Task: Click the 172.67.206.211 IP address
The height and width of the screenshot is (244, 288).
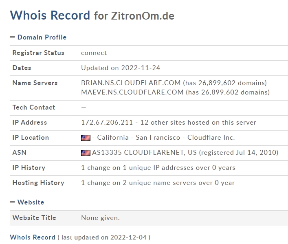Action: 107,122
